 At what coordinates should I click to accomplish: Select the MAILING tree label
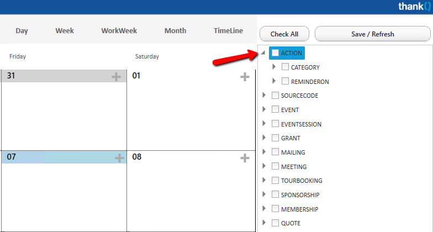click(293, 152)
